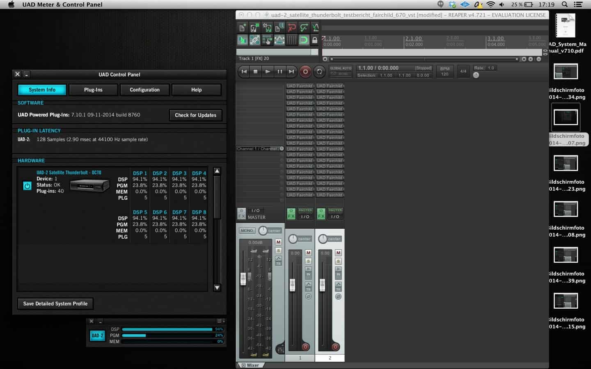The image size is (591, 369).
Task: Open the Configuration tab
Action: click(x=144, y=90)
